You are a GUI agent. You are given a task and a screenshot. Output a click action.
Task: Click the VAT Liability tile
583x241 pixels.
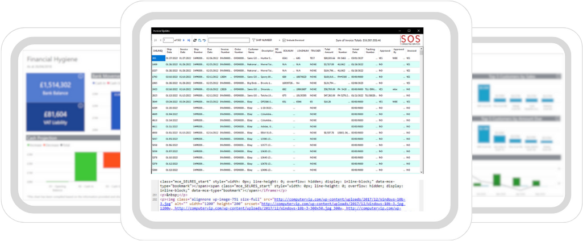click(x=55, y=118)
